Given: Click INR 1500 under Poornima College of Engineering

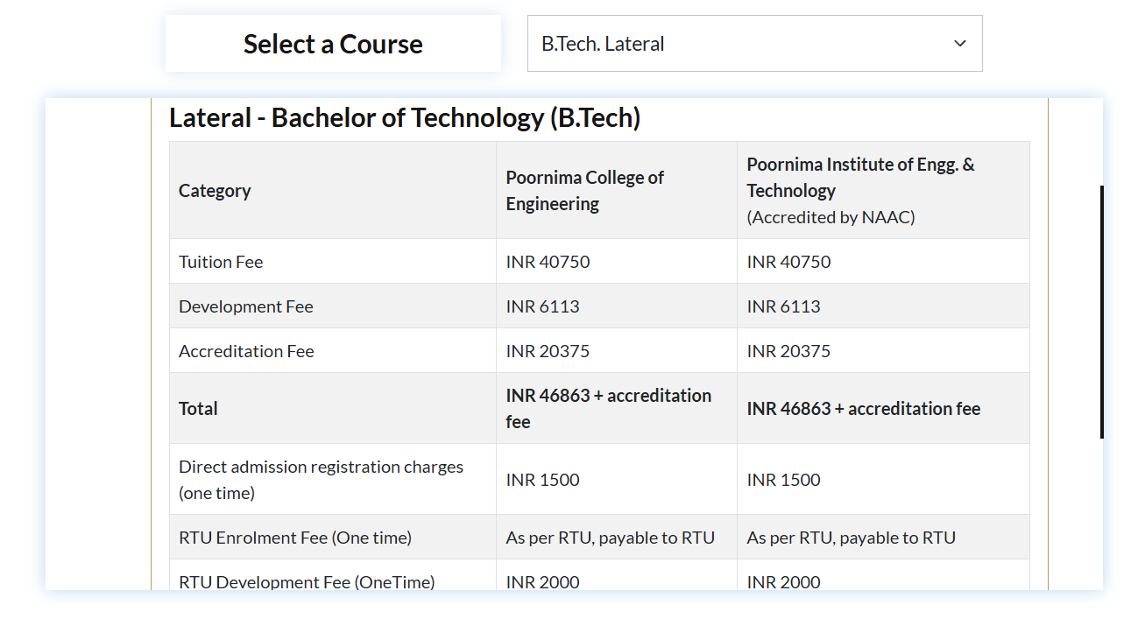Looking at the screenshot, I should pyautogui.click(x=542, y=480).
